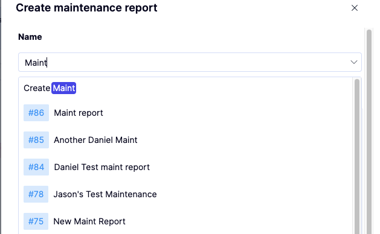380x234 pixels.
Task: Select the #86 badge icon
Action: coord(36,113)
